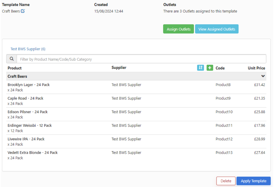
Task: Collapse the Craft Beers category chevron
Action: pos(263,76)
